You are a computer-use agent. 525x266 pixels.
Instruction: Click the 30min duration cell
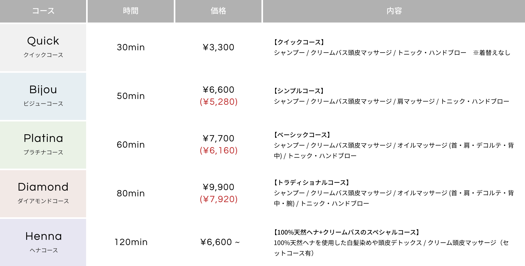[x=131, y=47]
